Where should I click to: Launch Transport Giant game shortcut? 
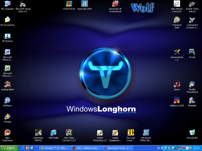(177, 22)
